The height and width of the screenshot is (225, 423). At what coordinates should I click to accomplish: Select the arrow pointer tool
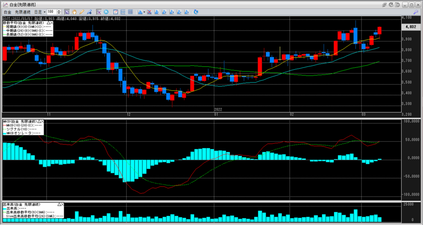(67, 12)
